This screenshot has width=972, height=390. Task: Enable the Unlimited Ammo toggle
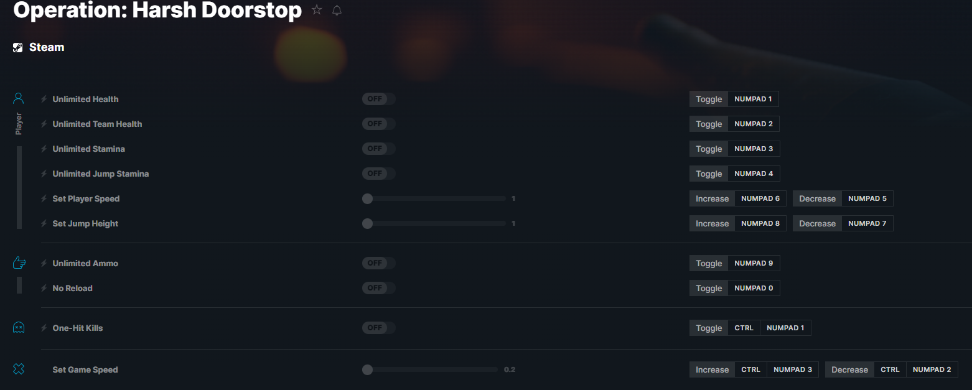point(378,263)
